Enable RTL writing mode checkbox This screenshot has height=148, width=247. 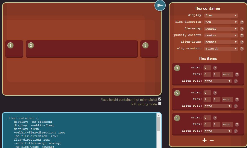(160, 104)
